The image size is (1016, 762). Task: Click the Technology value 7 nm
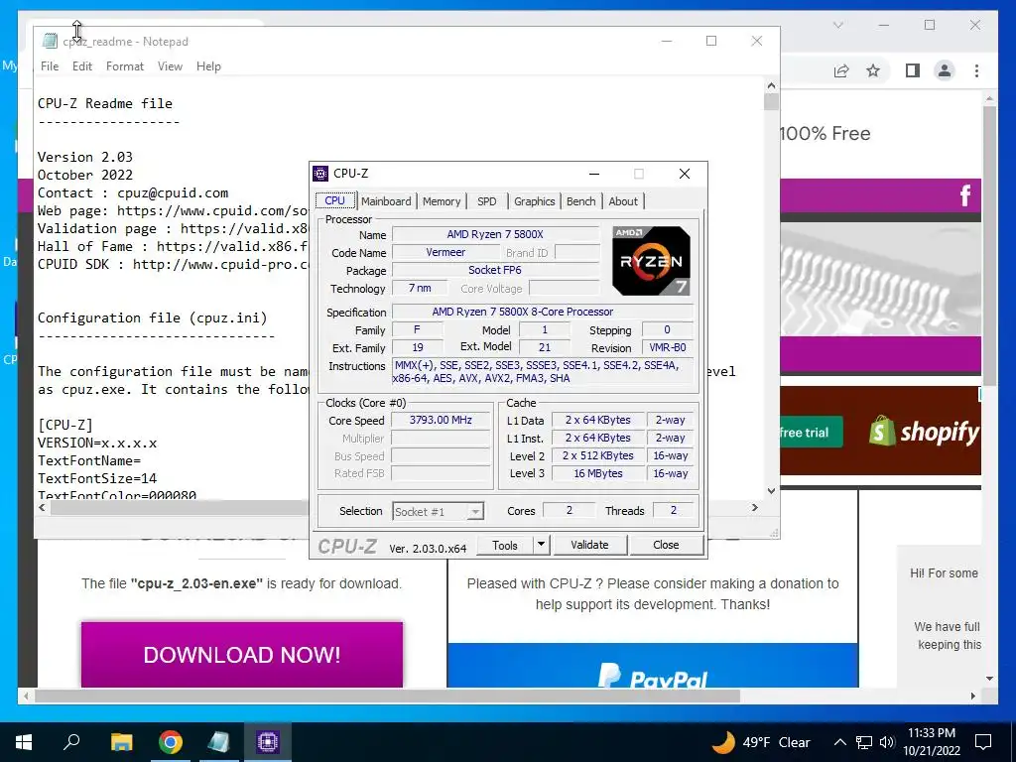coord(420,288)
